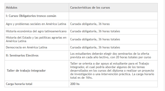This screenshot has height=91, width=165.
Task: Click 'Cursada obligatoria, 36 horas' cell
Action: [x=113, y=24]
